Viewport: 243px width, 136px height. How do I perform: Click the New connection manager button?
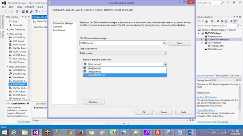click(x=180, y=43)
